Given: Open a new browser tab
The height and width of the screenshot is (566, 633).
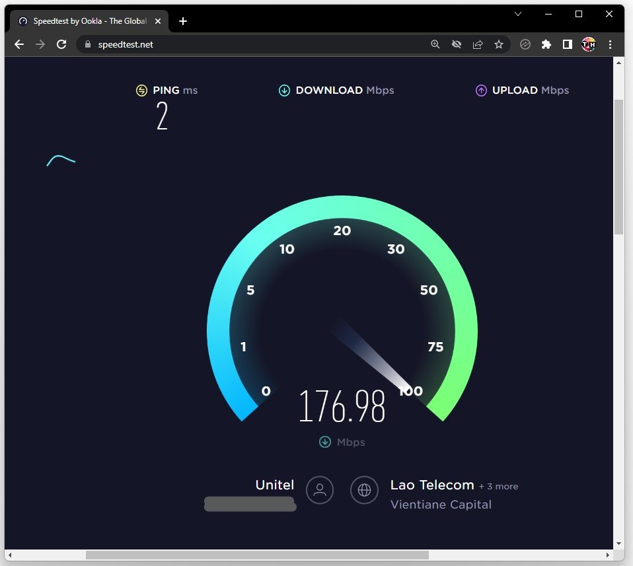Looking at the screenshot, I should tap(183, 21).
